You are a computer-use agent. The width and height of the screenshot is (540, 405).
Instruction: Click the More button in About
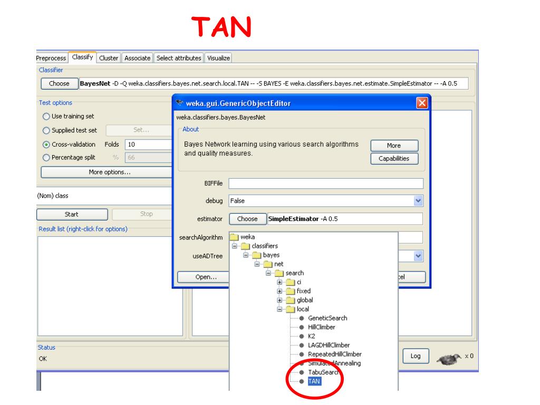[394, 146]
